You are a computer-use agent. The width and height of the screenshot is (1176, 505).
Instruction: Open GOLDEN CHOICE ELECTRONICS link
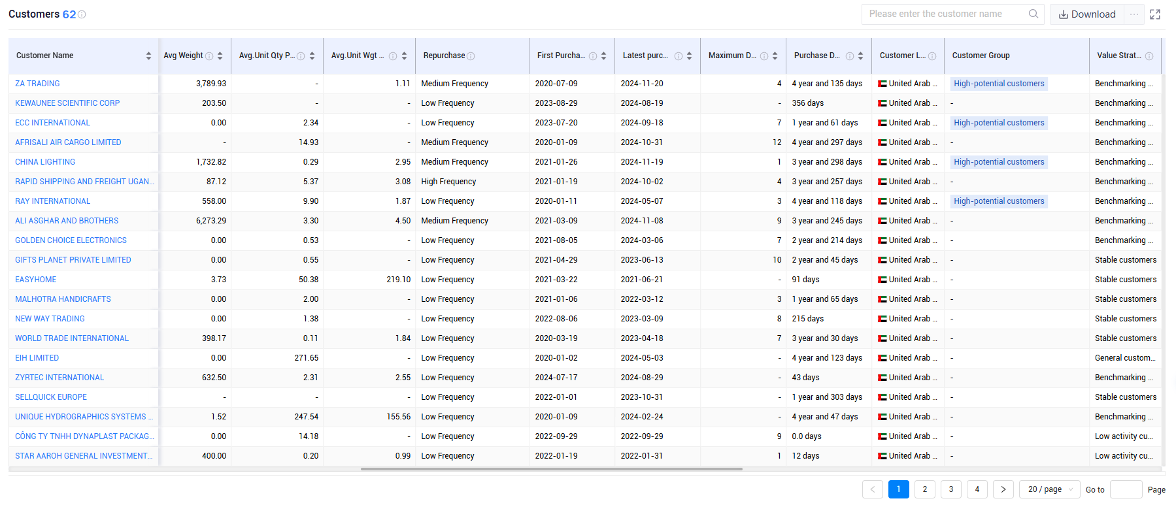(71, 240)
